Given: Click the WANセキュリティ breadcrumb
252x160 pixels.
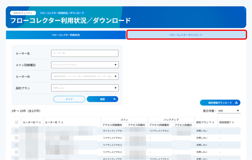Looking at the screenshot, I should (23, 13).
